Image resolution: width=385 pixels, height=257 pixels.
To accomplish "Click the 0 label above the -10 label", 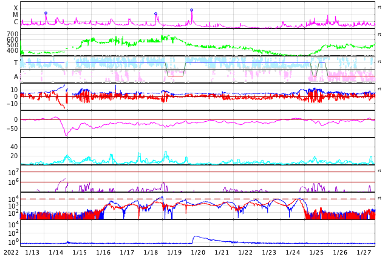I will [x=16, y=97].
